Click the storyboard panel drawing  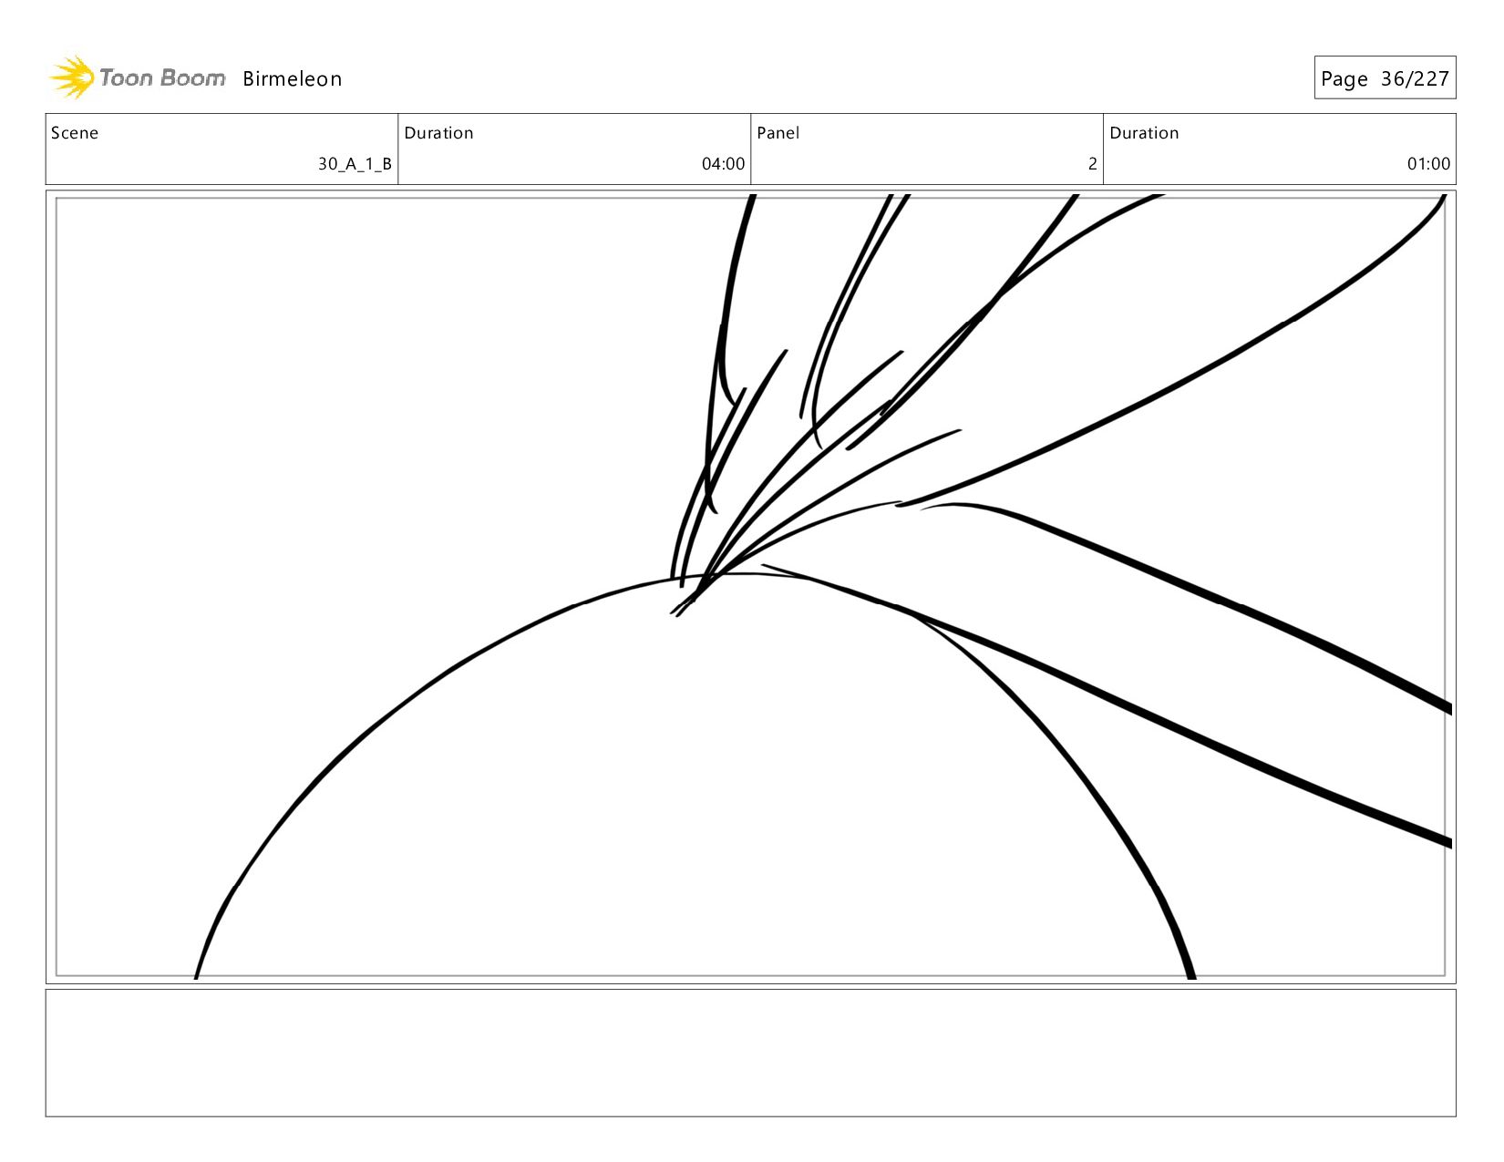coord(750,587)
